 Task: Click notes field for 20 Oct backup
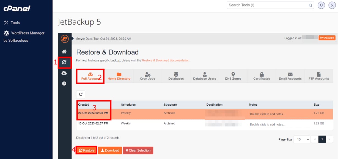(279, 114)
